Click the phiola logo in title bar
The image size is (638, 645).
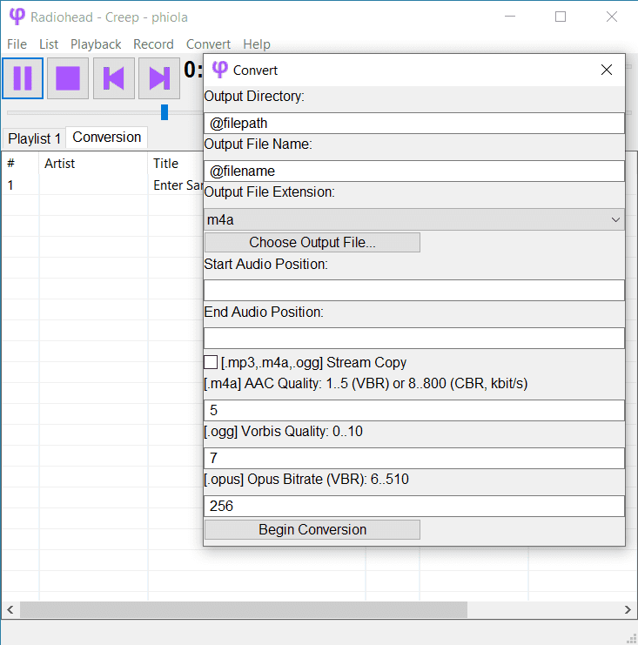[x=17, y=17]
